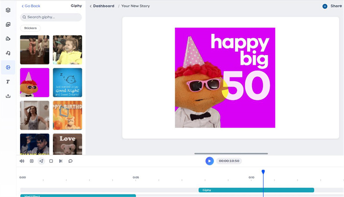
Task: Open the media gallery sidebar icon
Action: coord(8,25)
